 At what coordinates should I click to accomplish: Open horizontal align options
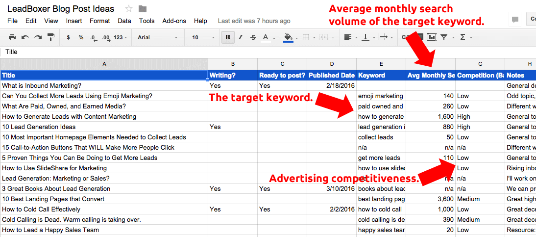point(351,37)
